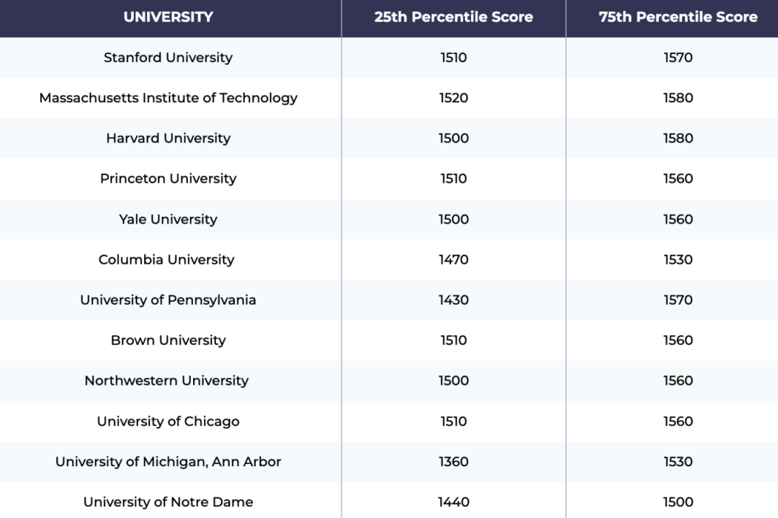Click the Yale University row name
This screenshot has width=778, height=518.
pos(168,219)
